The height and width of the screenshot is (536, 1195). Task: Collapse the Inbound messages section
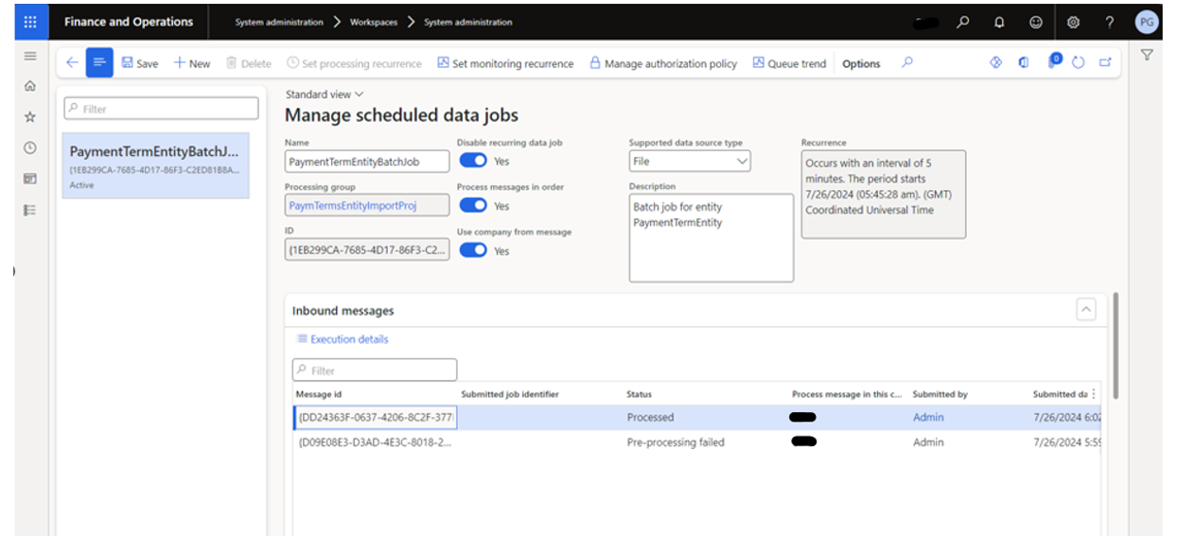tap(1085, 310)
